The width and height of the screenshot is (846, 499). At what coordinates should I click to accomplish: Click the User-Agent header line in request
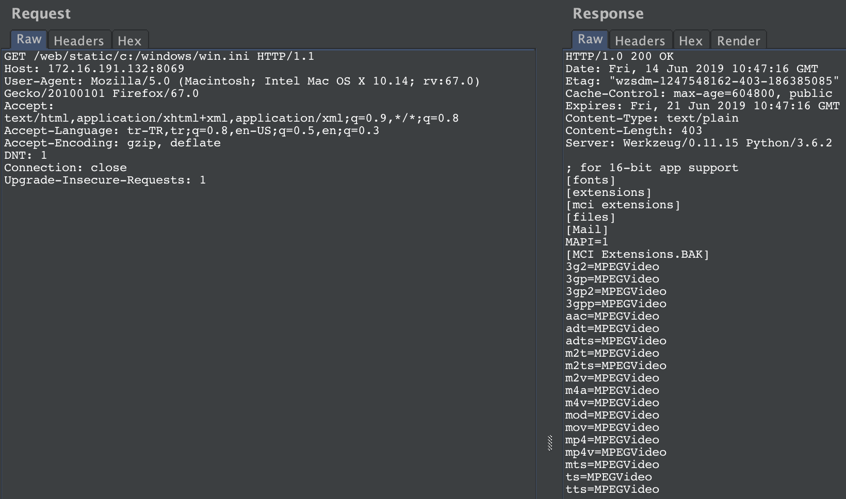pos(241,81)
